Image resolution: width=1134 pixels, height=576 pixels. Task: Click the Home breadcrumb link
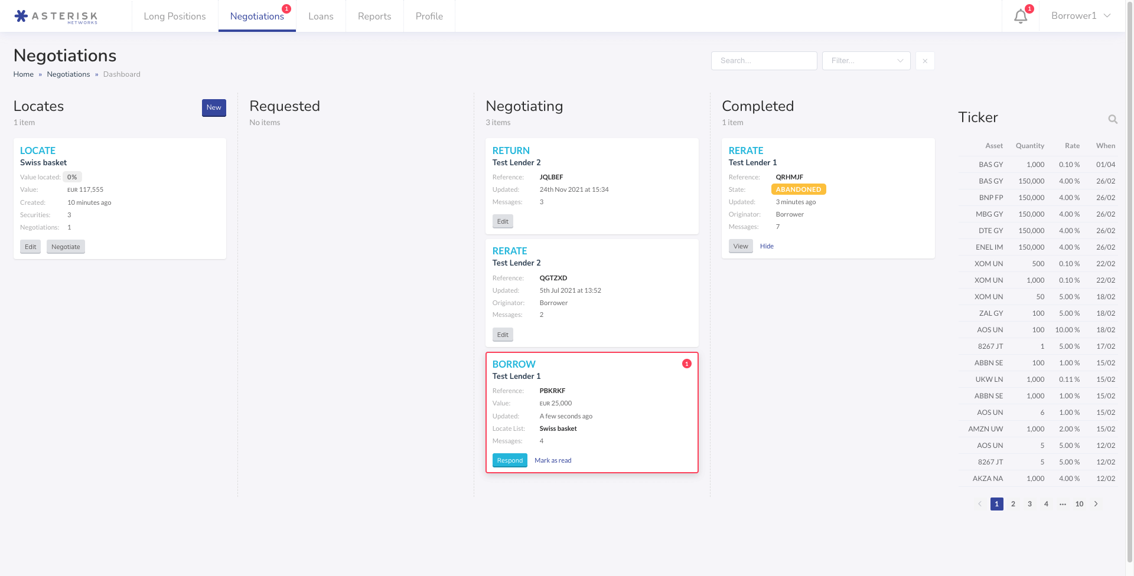coord(24,74)
